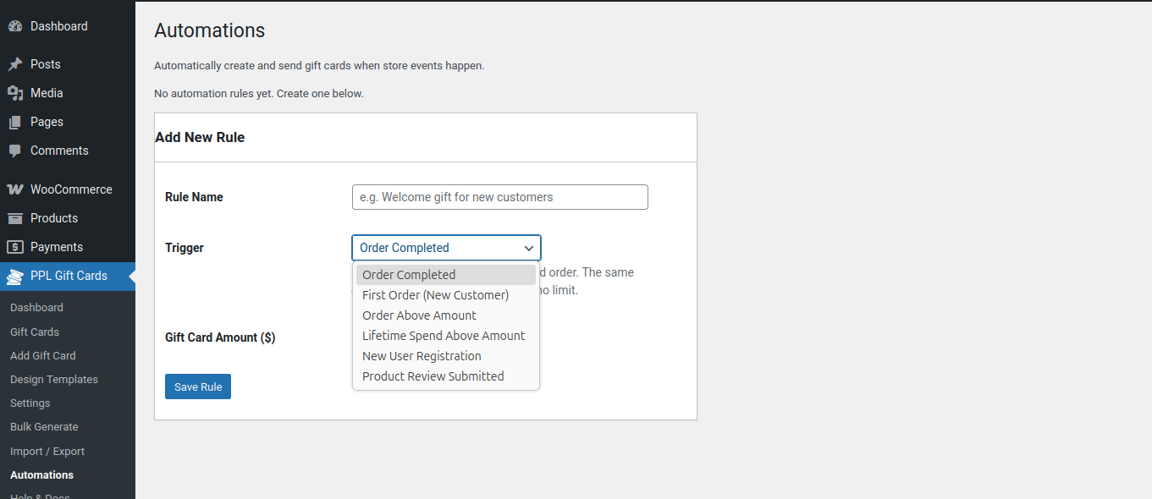Click the Comments speech bubble icon

click(15, 151)
